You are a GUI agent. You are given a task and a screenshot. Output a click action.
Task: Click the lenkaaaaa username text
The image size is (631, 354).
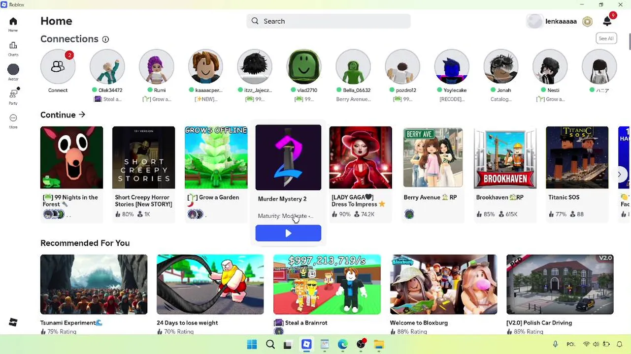click(x=561, y=21)
